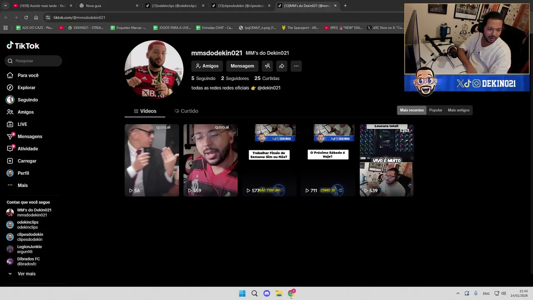Click the browser forward arrow
Screen dimensions: 533x300
[x=16, y=17]
